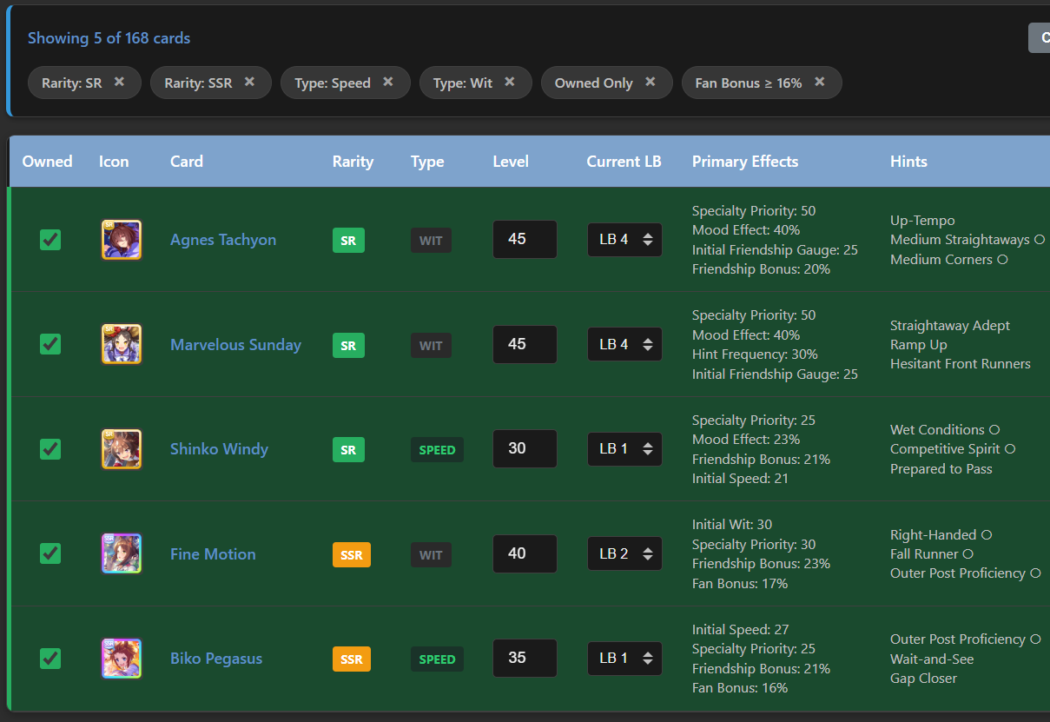Click the 'Up-Tempo' hint
Image resolution: width=1050 pixels, height=722 pixels.
pos(922,221)
